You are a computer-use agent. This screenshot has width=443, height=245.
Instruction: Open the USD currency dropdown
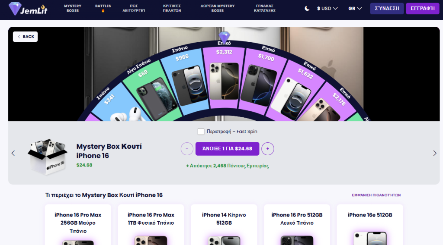(327, 9)
